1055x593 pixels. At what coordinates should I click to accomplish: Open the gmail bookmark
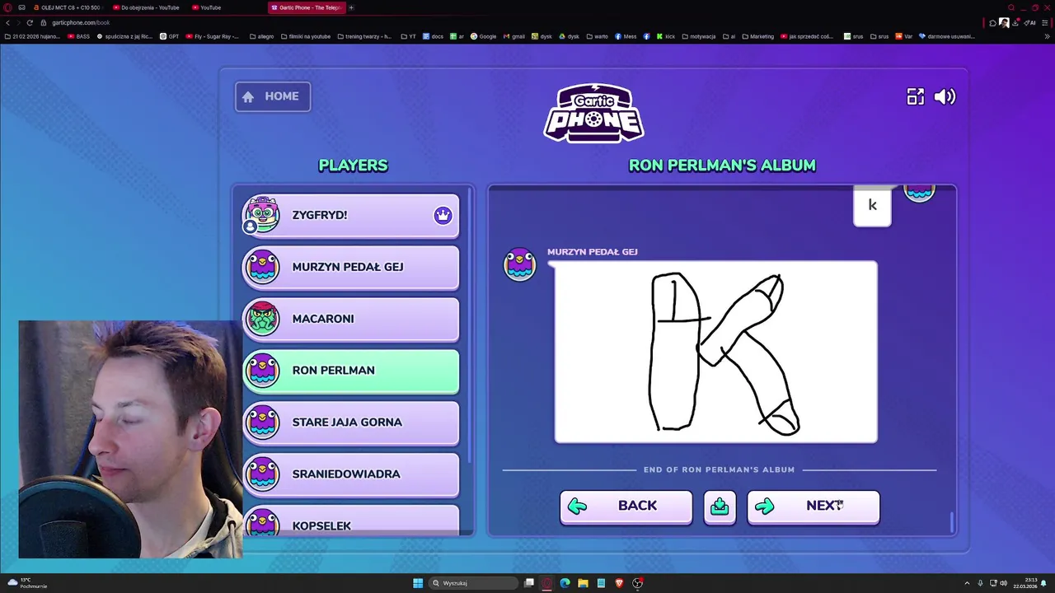click(x=513, y=36)
